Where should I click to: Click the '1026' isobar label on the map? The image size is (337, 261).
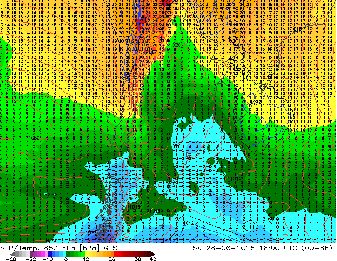coord(91,178)
